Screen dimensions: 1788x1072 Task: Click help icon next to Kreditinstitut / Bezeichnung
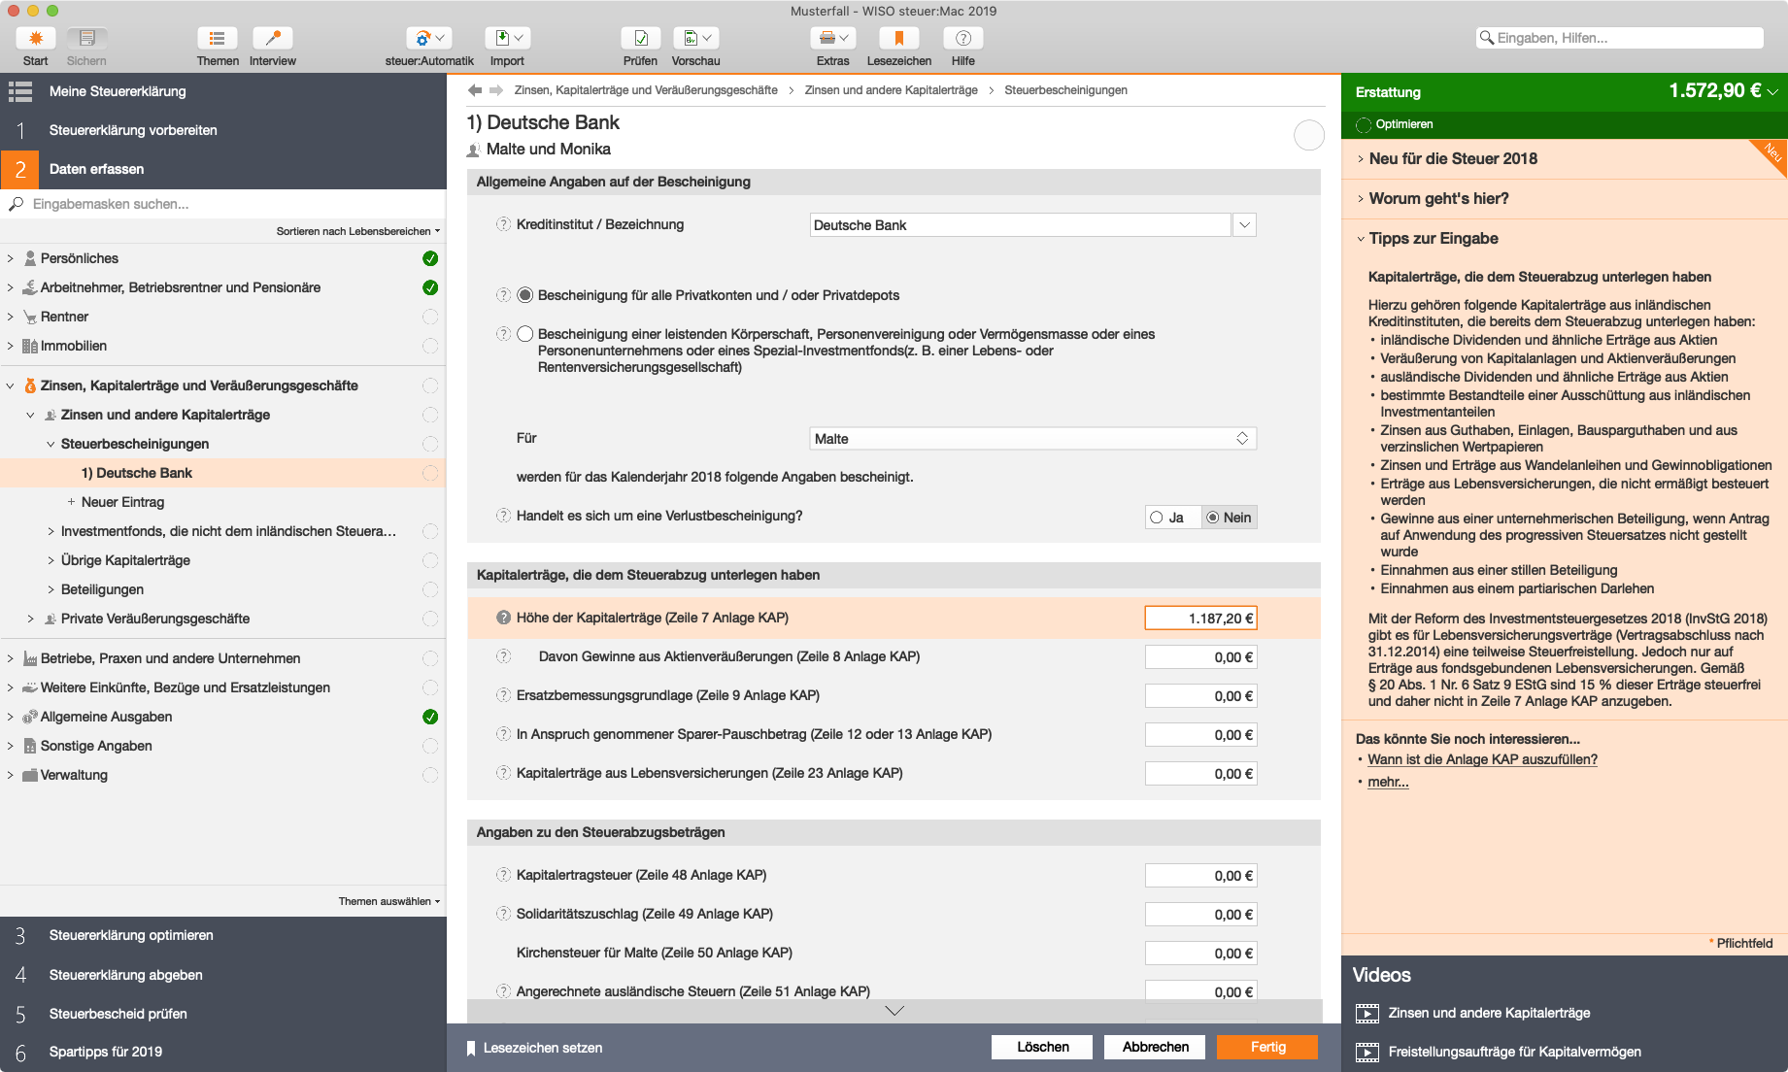[x=503, y=224]
